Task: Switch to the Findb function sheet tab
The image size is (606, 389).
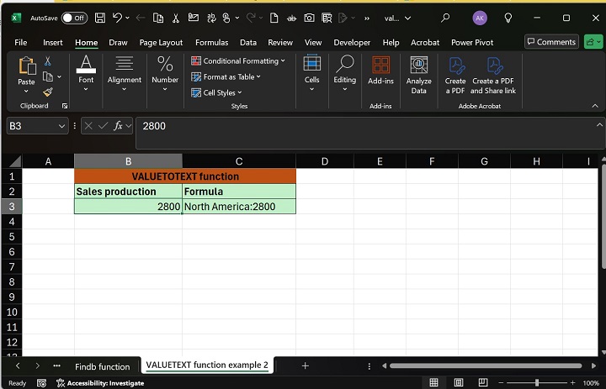Action: click(x=102, y=366)
